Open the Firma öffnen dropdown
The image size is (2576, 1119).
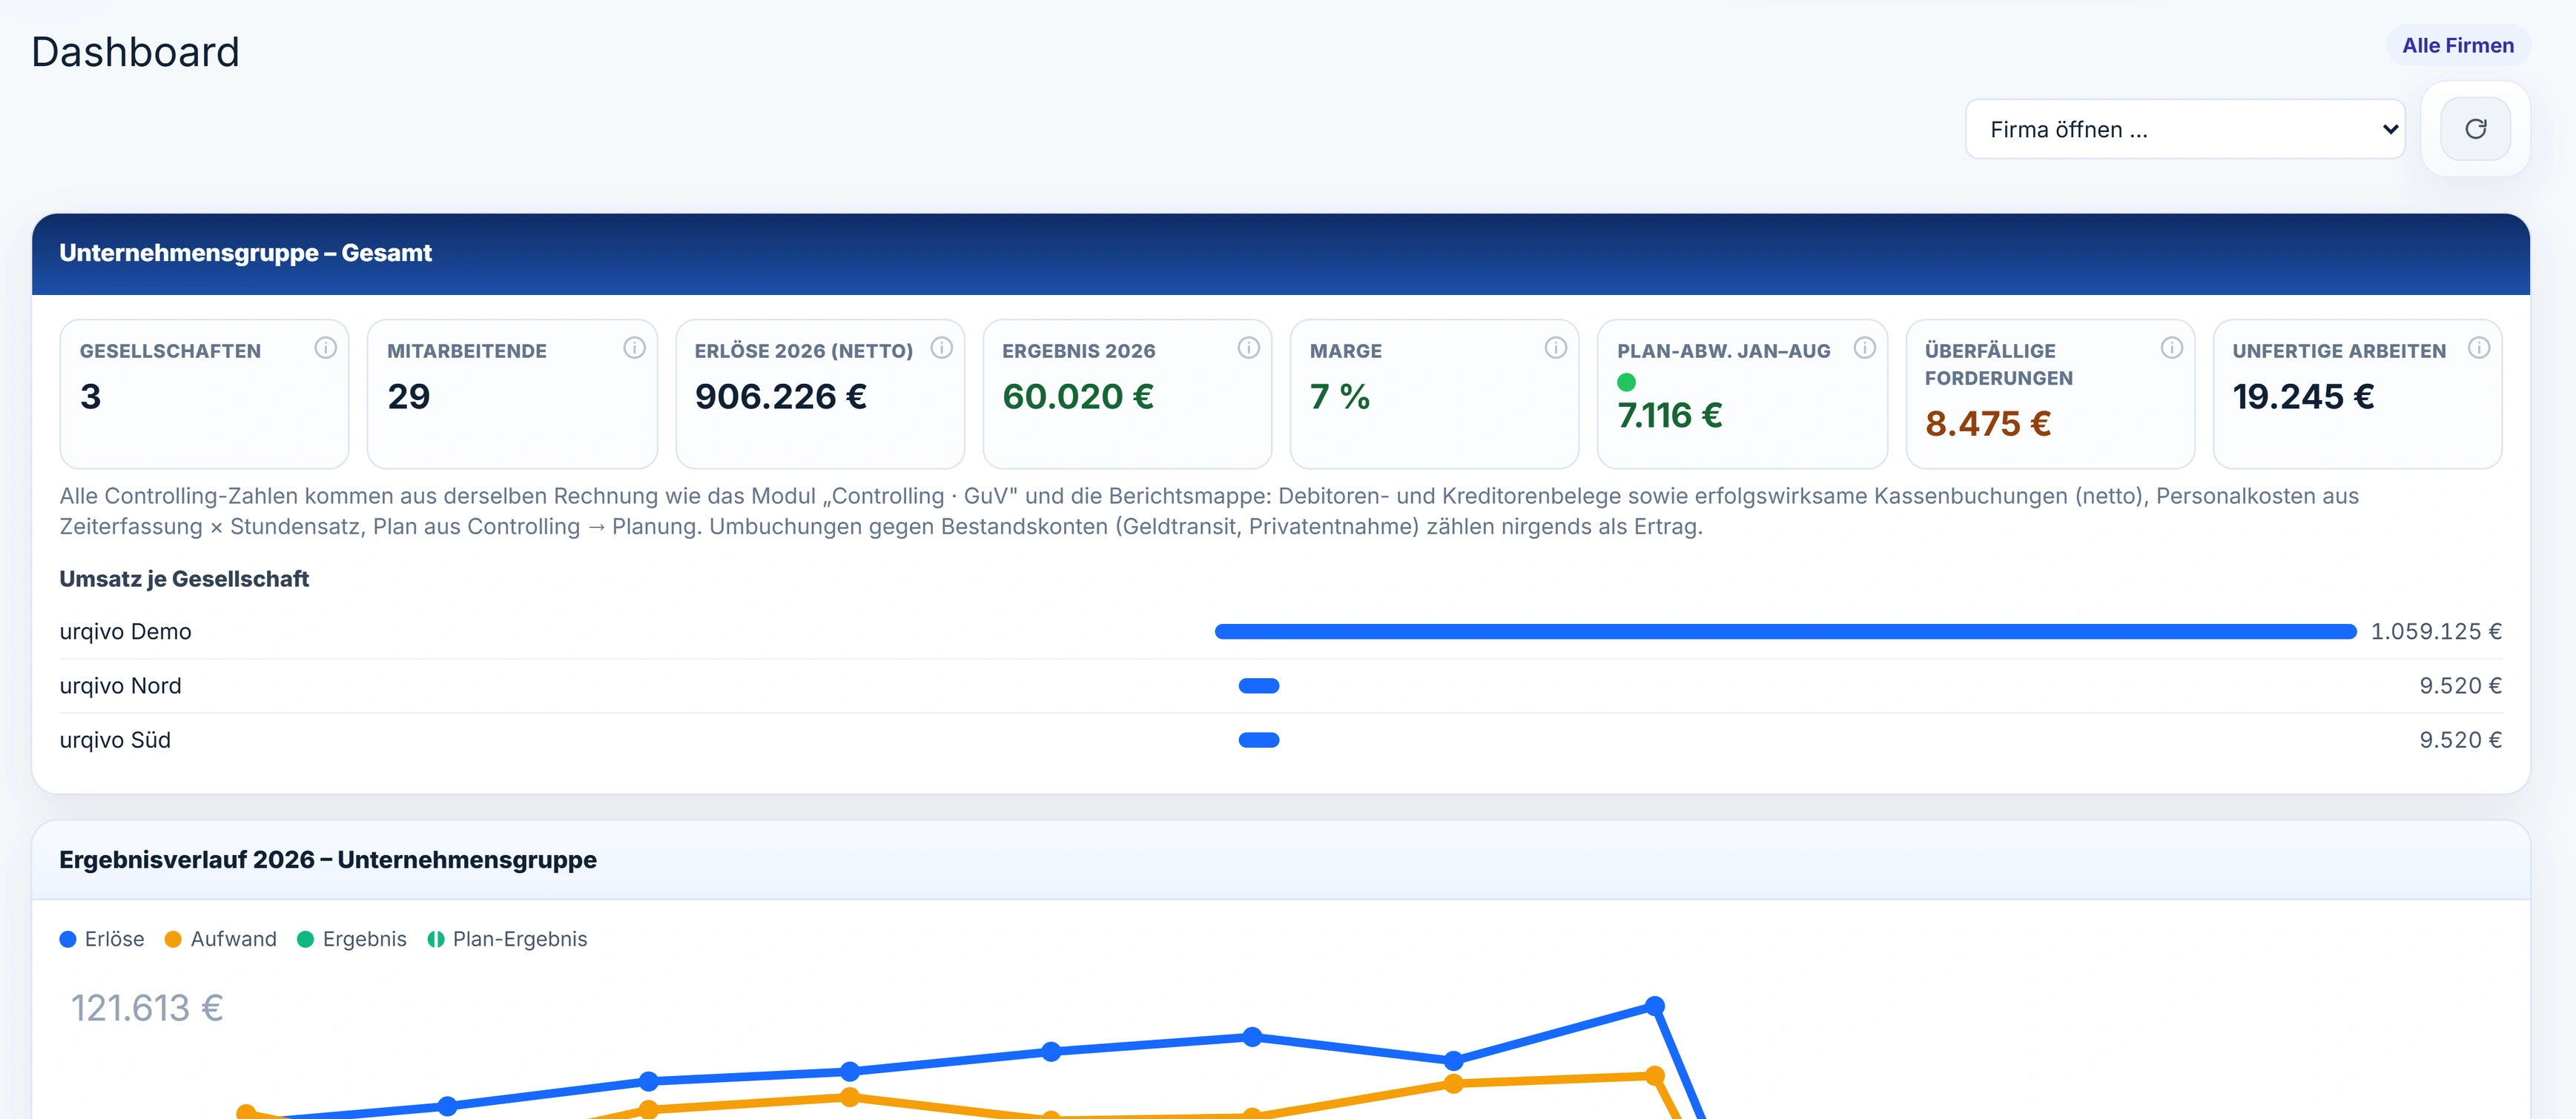(x=2185, y=129)
